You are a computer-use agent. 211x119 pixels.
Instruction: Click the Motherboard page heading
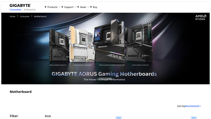point(21,91)
